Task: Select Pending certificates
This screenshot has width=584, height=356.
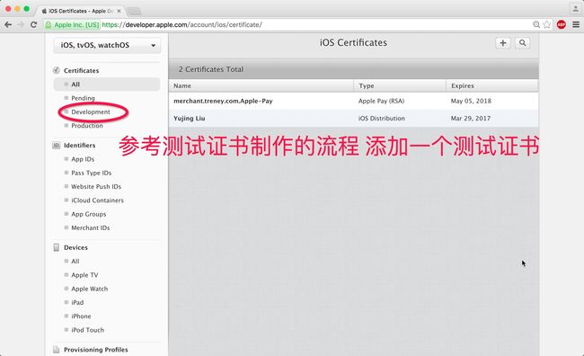Action: [x=83, y=98]
